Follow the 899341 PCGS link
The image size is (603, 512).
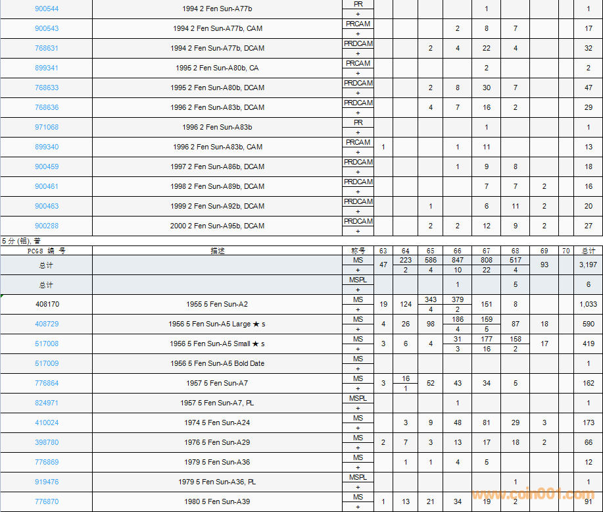[x=47, y=68]
